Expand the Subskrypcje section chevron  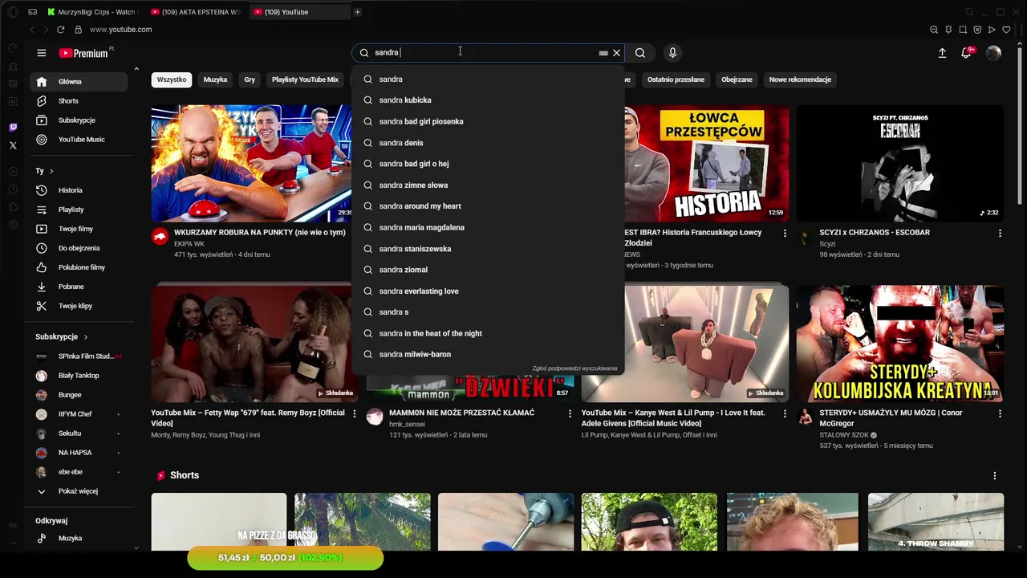(85, 337)
